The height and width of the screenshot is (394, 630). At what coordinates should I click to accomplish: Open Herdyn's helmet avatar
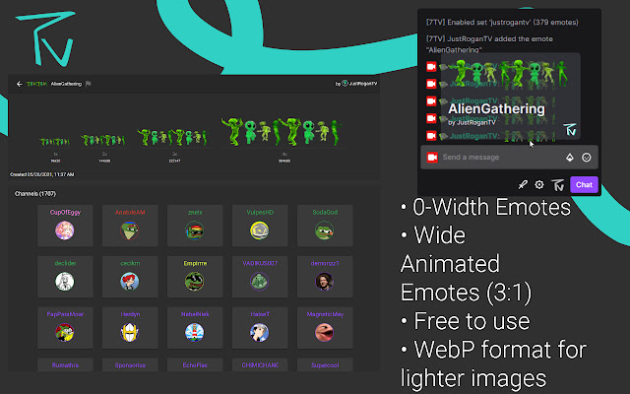pos(129,333)
